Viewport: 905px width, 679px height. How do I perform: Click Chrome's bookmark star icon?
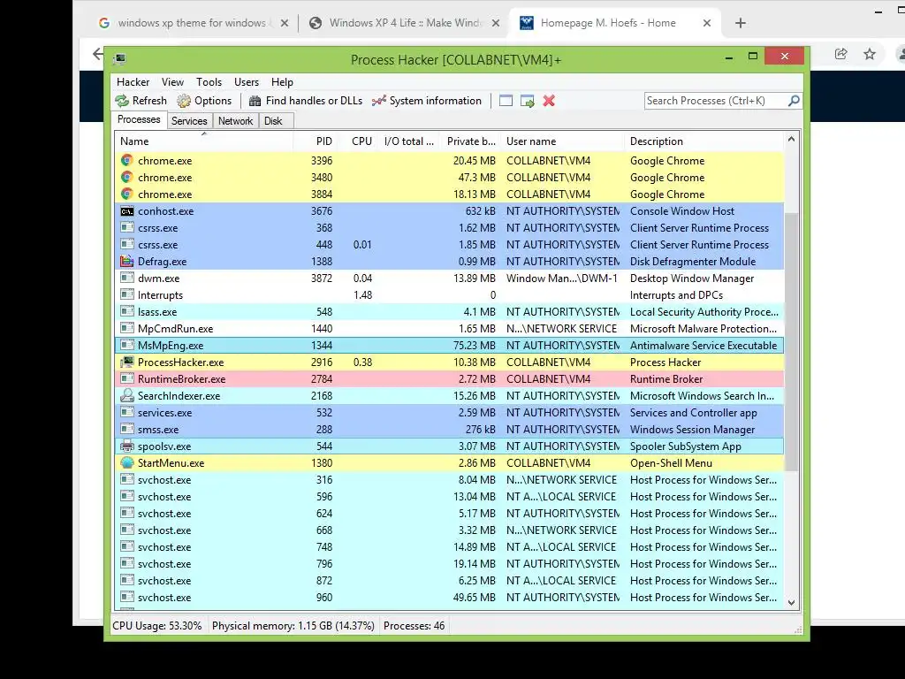pyautogui.click(x=870, y=54)
